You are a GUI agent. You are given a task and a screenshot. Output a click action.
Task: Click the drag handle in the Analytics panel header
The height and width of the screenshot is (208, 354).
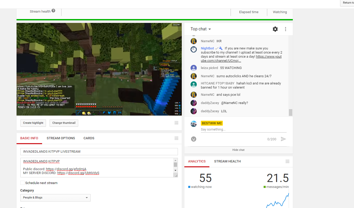(x=287, y=161)
